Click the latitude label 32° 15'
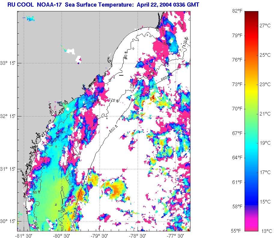This screenshot has height=238, width=274. [8, 116]
